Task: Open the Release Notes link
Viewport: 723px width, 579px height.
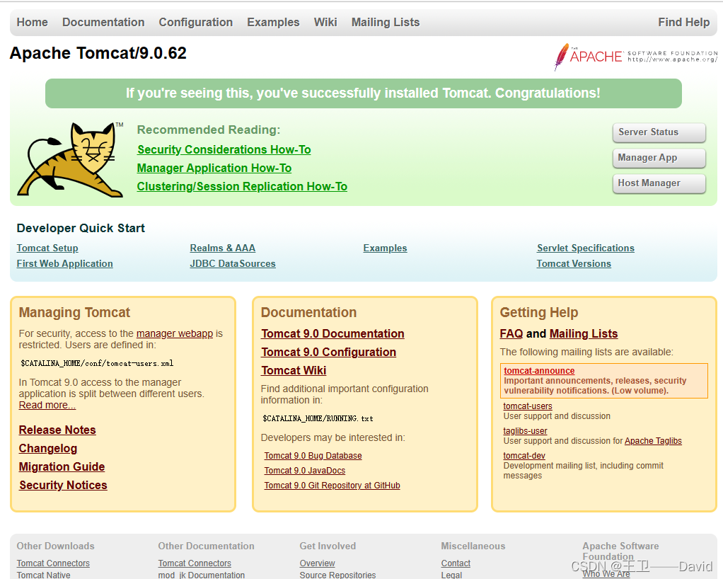Action: pos(57,430)
